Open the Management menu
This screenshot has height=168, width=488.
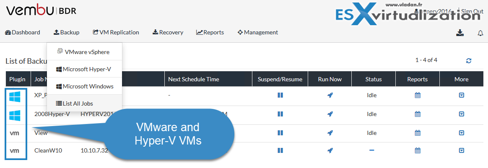[x=258, y=32]
